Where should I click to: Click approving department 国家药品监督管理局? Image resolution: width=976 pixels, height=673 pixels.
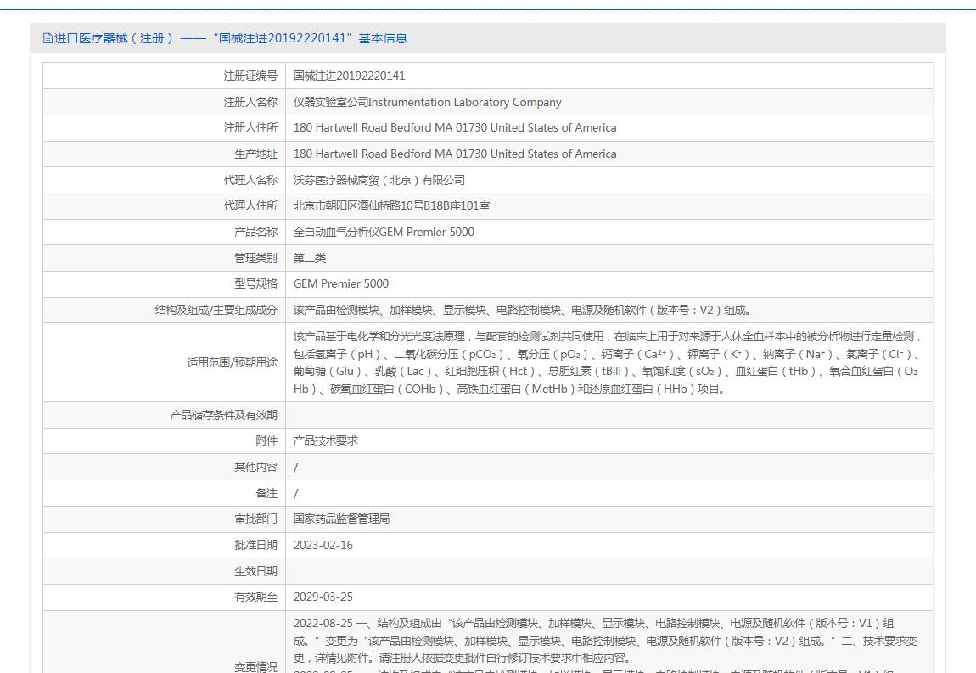(x=342, y=519)
